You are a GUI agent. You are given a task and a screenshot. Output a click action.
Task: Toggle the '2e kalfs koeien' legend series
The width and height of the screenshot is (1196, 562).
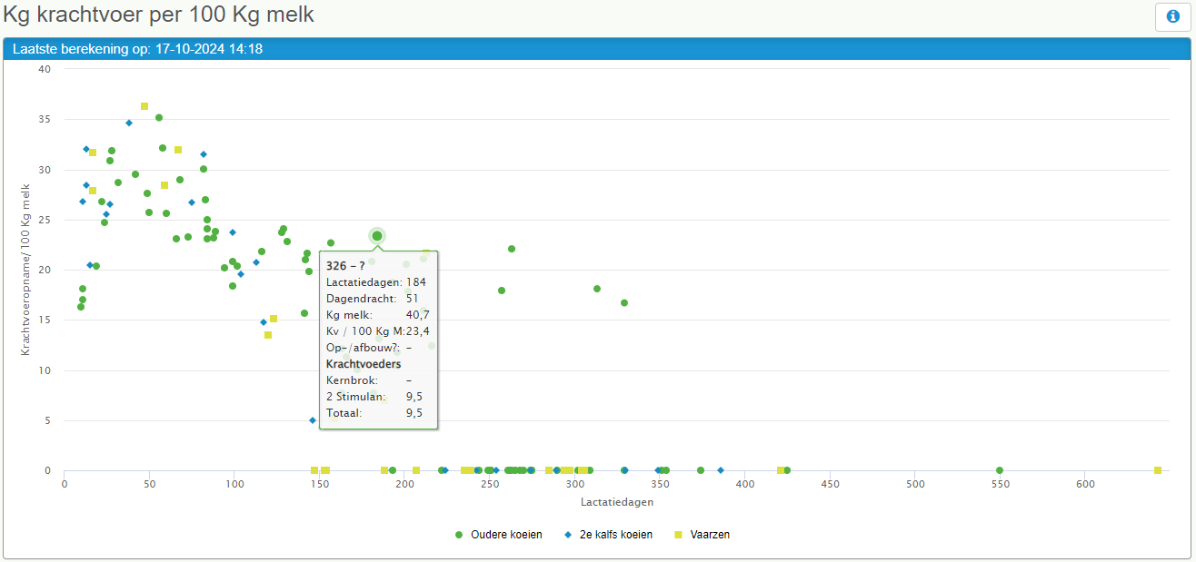click(x=608, y=535)
